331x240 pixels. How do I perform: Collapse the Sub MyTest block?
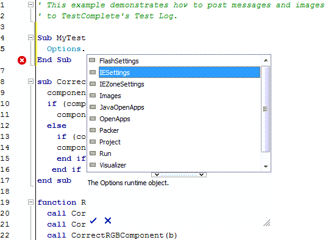(x=30, y=38)
